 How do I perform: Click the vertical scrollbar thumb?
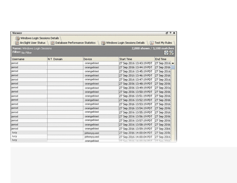(173, 67)
